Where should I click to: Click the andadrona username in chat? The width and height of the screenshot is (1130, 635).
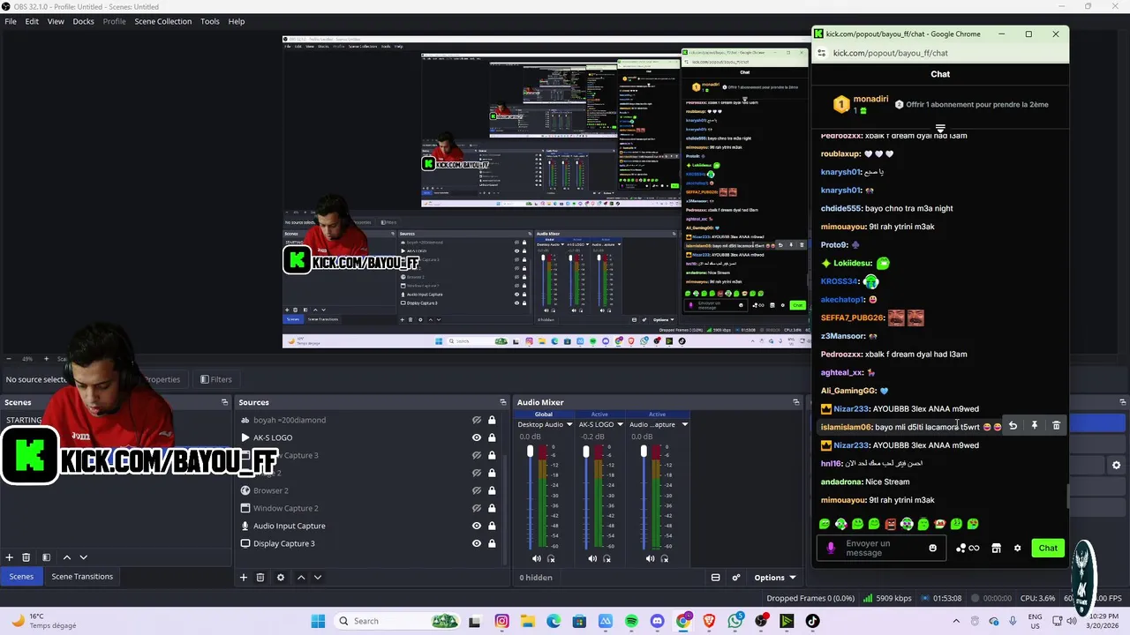841,482
